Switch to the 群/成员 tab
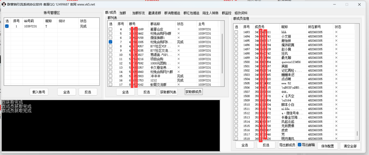The height and width of the screenshot is (155, 369). pos(111,13)
